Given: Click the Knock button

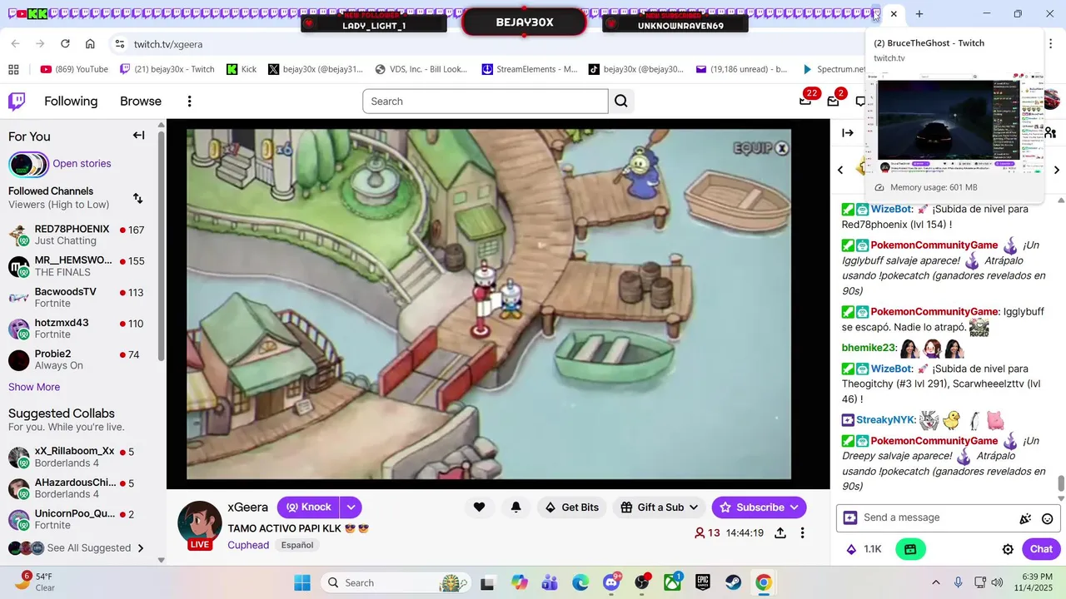Looking at the screenshot, I should point(308,507).
